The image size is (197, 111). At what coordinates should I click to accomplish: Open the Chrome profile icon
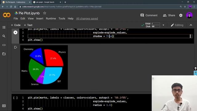pos(190,7)
